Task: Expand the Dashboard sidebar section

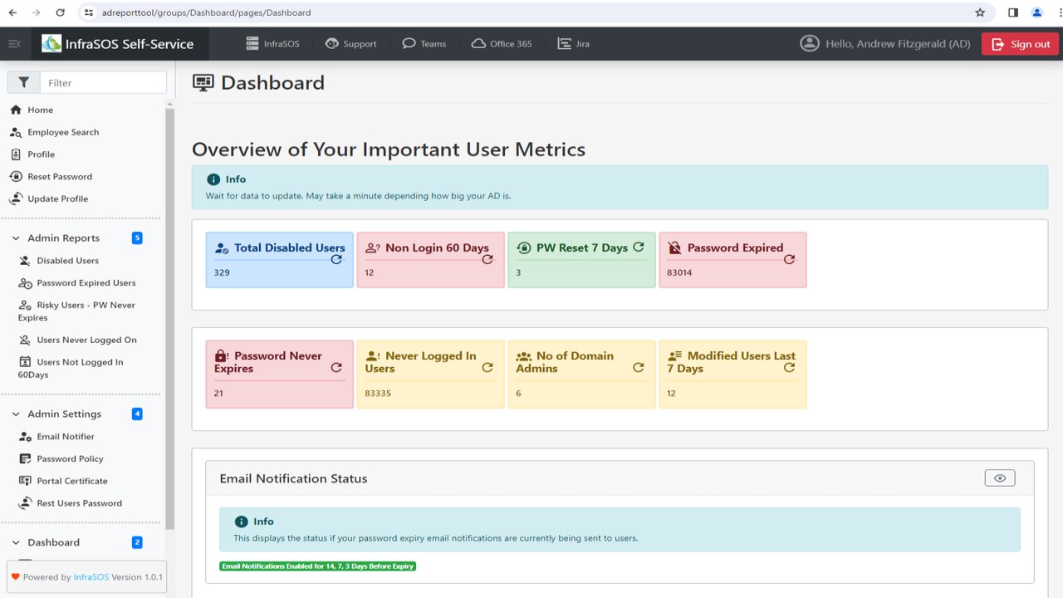Action: coord(16,543)
